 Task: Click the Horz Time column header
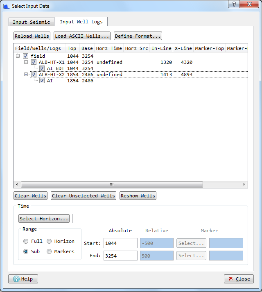tap(109, 48)
